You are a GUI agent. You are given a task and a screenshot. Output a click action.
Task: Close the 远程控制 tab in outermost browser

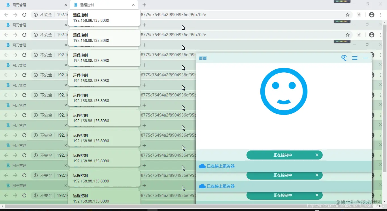coord(133,5)
